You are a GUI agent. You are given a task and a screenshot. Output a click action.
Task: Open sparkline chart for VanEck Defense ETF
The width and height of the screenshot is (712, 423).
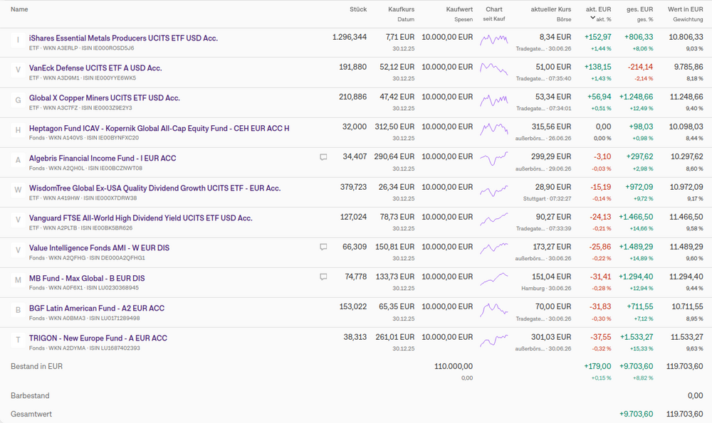tap(494, 70)
